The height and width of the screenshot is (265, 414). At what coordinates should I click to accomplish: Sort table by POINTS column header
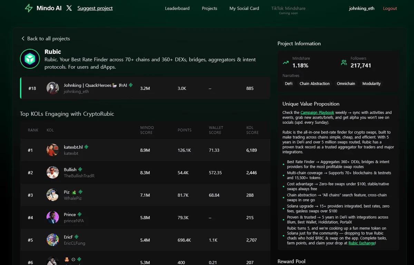pos(185,130)
